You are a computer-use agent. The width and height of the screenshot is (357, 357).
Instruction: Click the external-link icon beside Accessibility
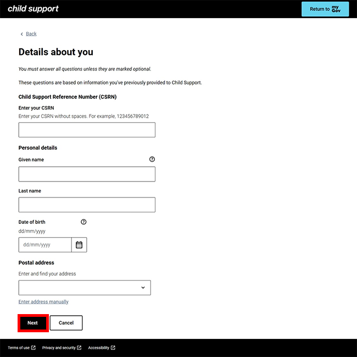(x=113, y=348)
